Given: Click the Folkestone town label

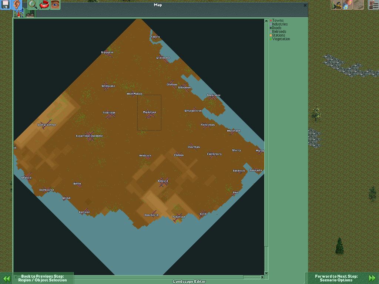Looking at the screenshot, I should click(179, 217).
